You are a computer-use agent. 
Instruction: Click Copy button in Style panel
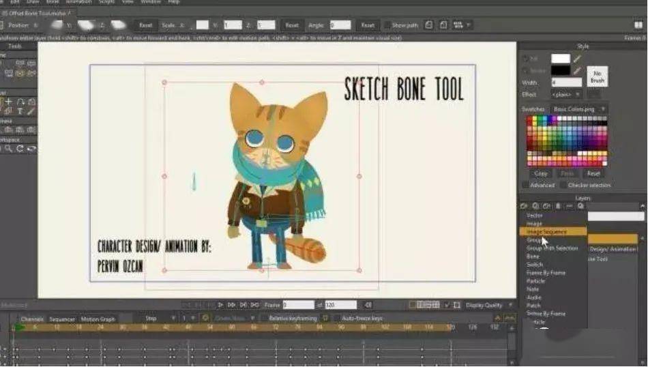click(540, 173)
